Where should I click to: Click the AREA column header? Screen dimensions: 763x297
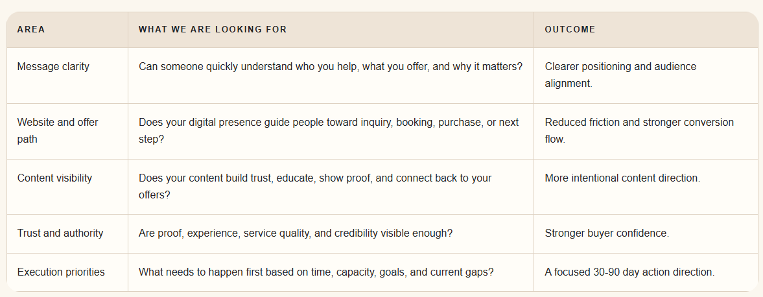click(31, 30)
